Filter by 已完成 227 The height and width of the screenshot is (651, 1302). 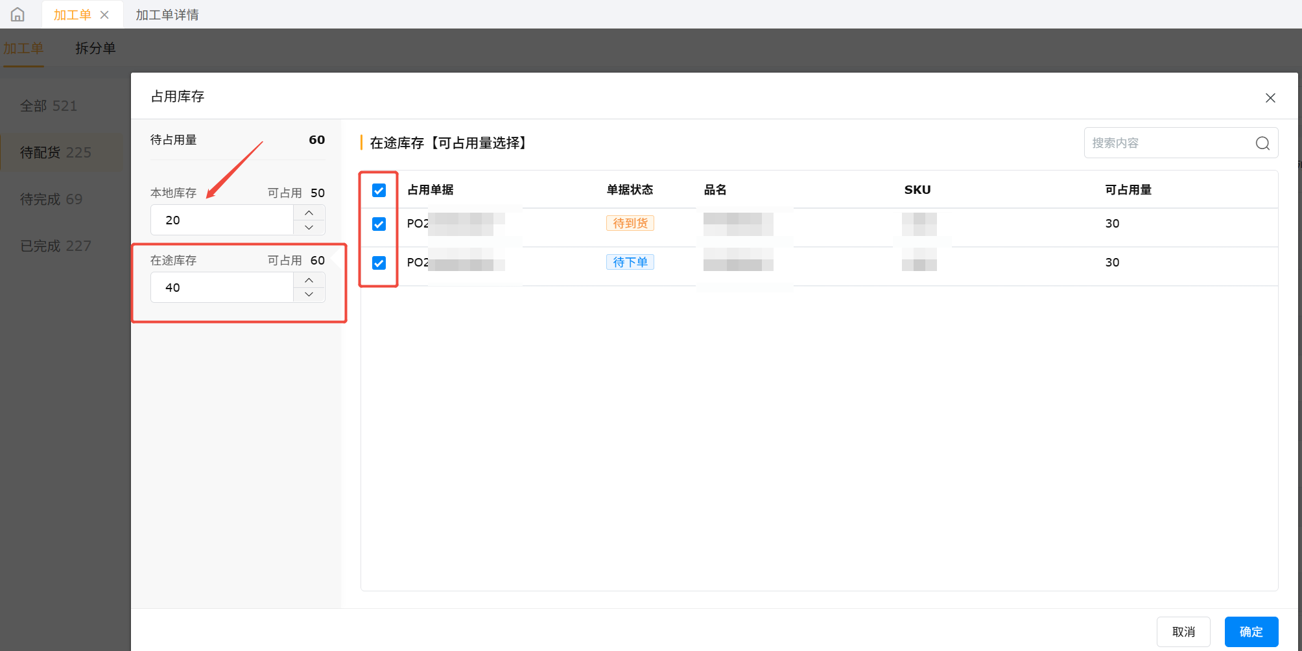pyautogui.click(x=56, y=246)
